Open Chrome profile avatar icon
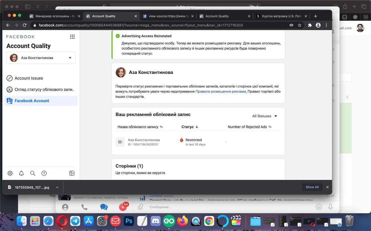Viewport: 371px width, 231px height. click(318, 25)
